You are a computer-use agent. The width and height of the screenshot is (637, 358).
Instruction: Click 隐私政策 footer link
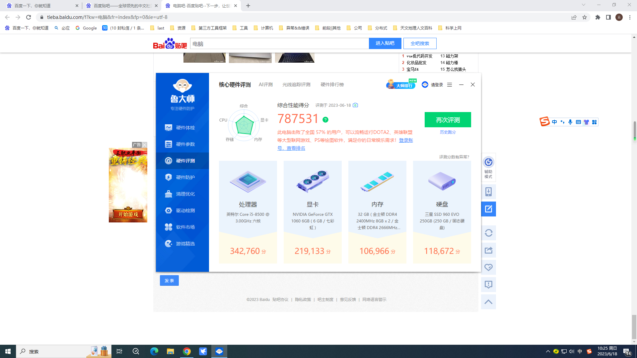click(303, 299)
